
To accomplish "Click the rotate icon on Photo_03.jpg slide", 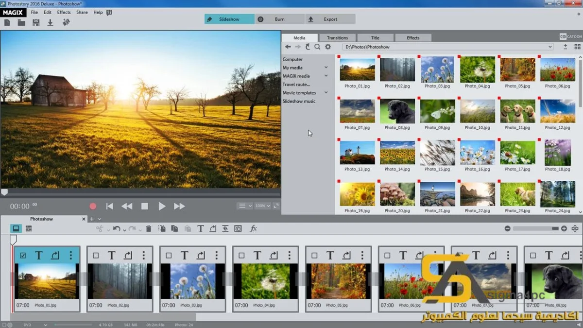I will (x=201, y=255).
